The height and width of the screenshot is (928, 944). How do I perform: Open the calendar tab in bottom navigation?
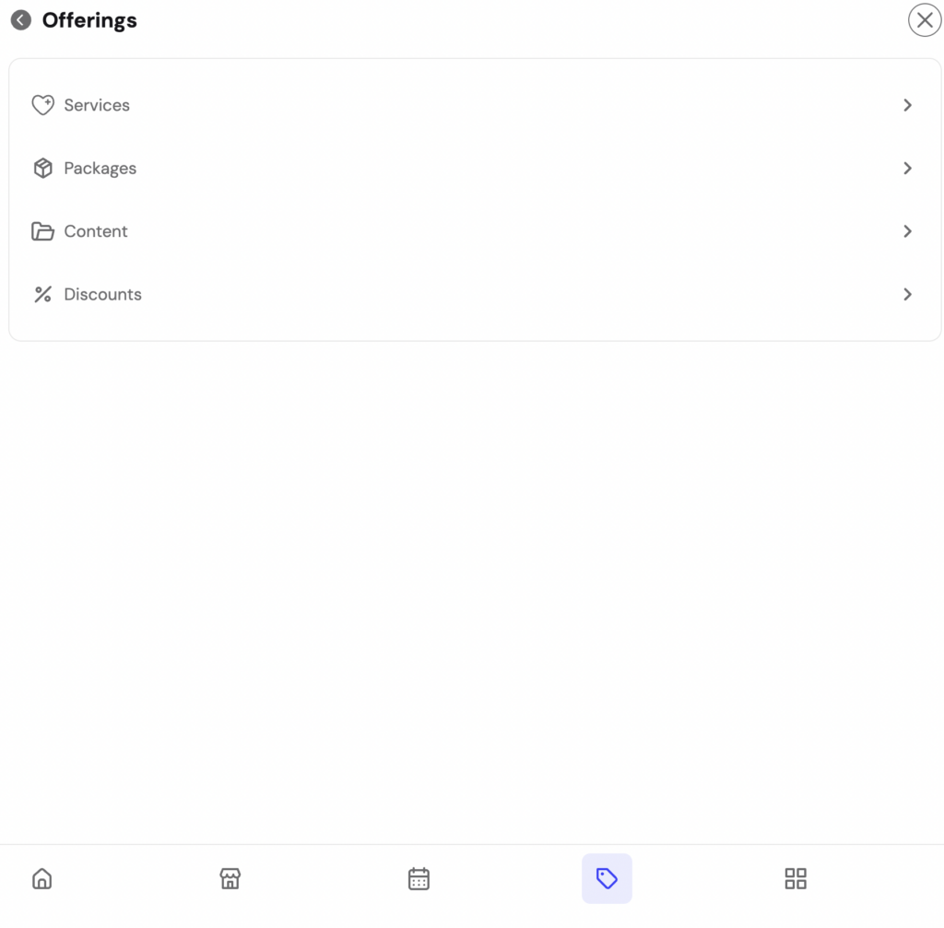(419, 878)
